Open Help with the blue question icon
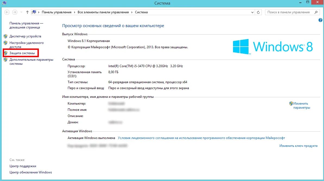Viewport: 324px width, 181px height. [320, 20]
